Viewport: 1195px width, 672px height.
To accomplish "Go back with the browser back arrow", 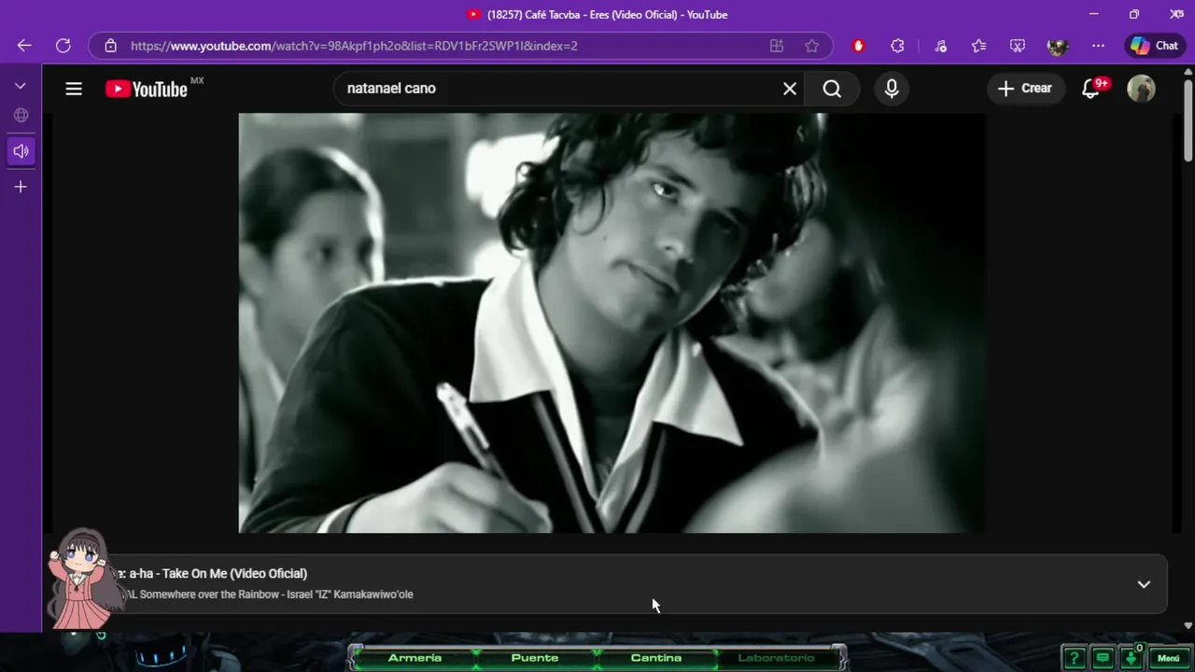I will point(24,46).
